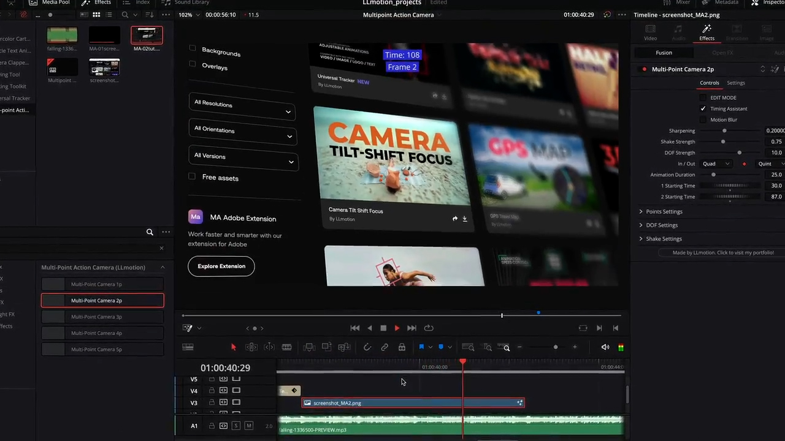Open the Quint easing dropdown

click(x=770, y=164)
